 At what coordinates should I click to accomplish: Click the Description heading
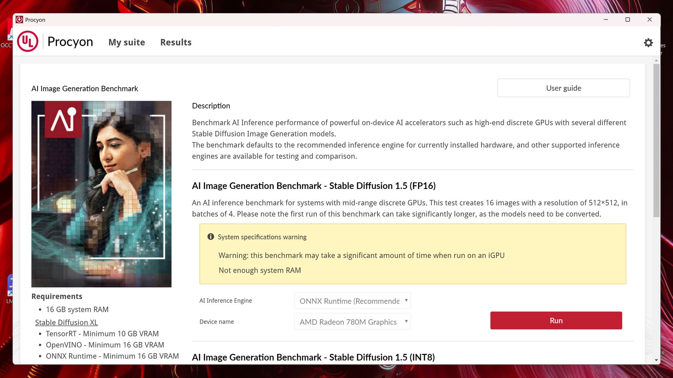pyautogui.click(x=211, y=106)
